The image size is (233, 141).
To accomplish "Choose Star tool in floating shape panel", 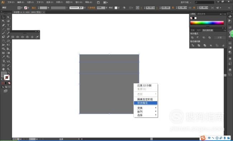I will [x=32, y=37].
